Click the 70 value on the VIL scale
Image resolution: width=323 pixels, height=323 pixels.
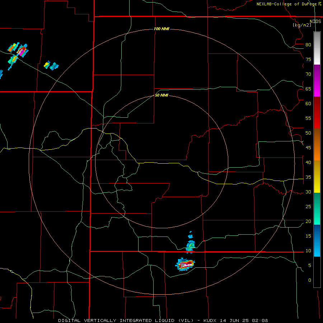click(308, 74)
